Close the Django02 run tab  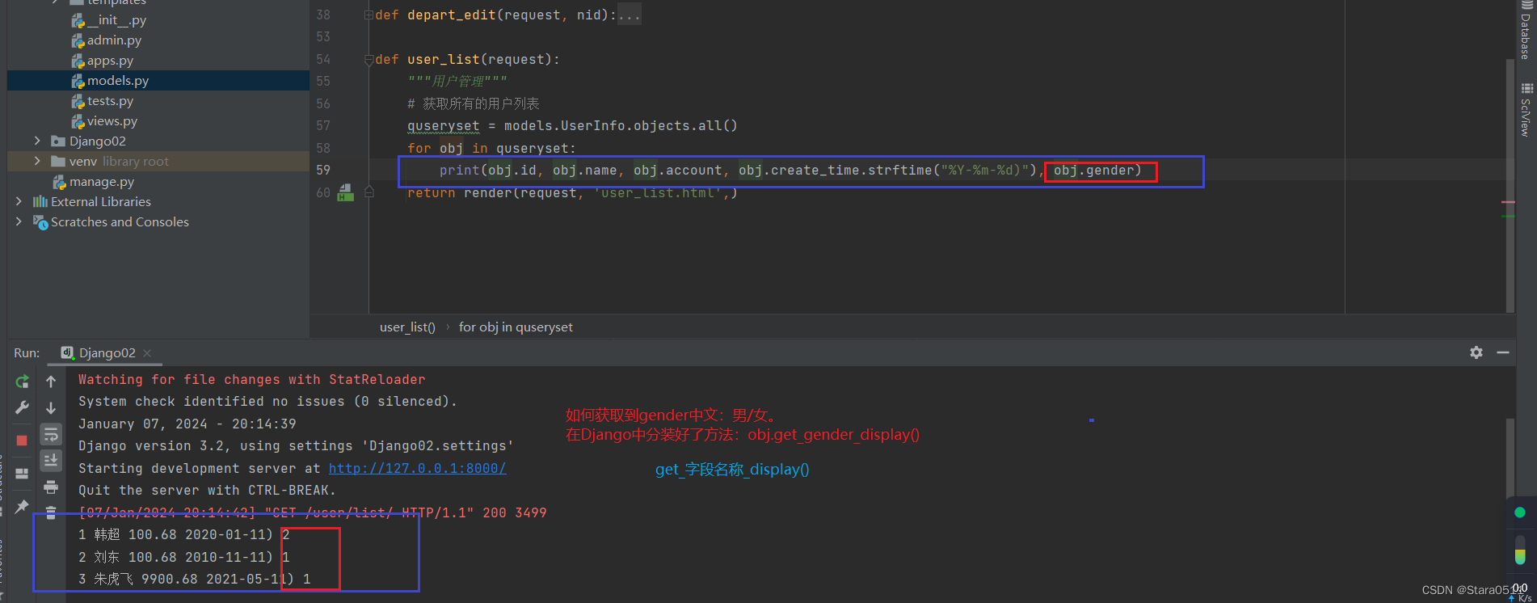[x=147, y=353]
